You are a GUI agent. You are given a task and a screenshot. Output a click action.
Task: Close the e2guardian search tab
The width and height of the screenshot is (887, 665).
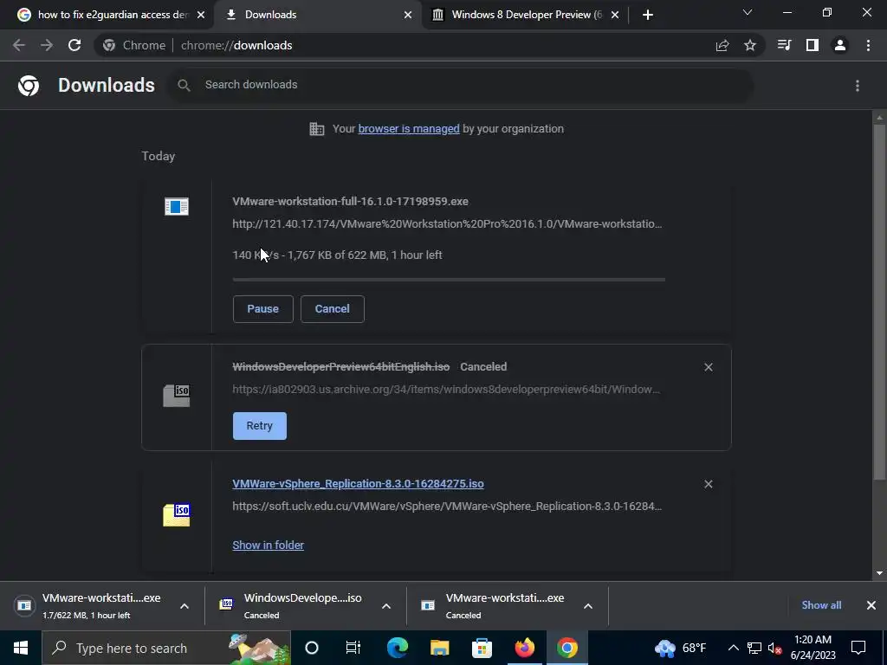201,15
